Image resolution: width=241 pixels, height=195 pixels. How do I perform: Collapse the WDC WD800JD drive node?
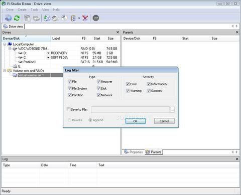pos(10,49)
